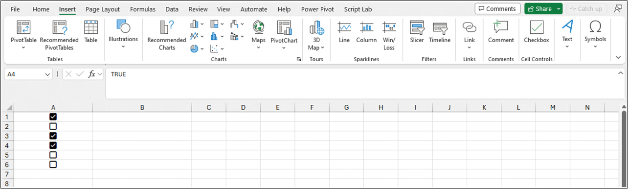Insert a Timeline filter
The height and width of the screenshot is (189, 628).
440,32
